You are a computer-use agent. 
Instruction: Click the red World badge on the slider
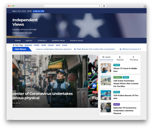(x=95, y=92)
